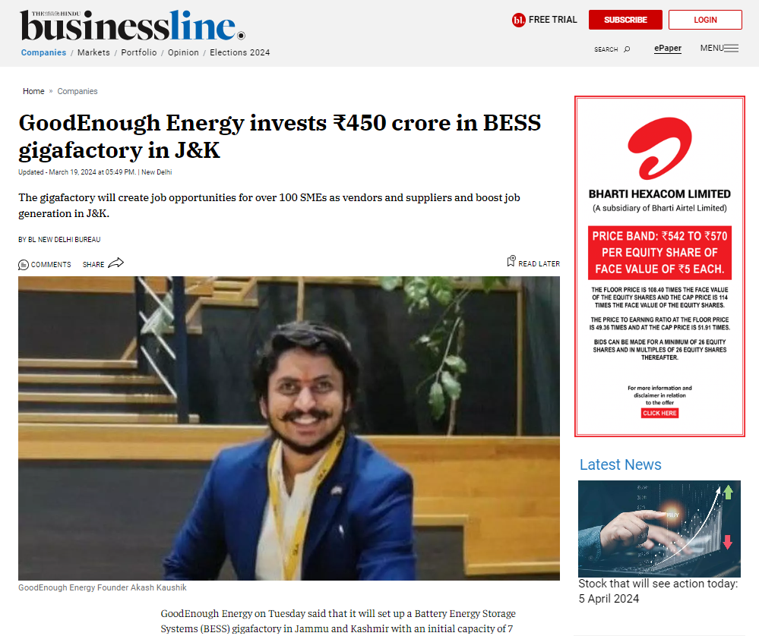759x636 pixels.
Task: Click the businessline logo
Action: coord(132,25)
